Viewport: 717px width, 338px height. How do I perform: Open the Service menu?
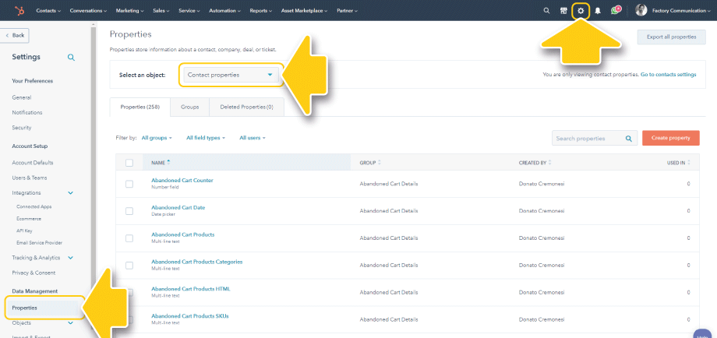[189, 10]
